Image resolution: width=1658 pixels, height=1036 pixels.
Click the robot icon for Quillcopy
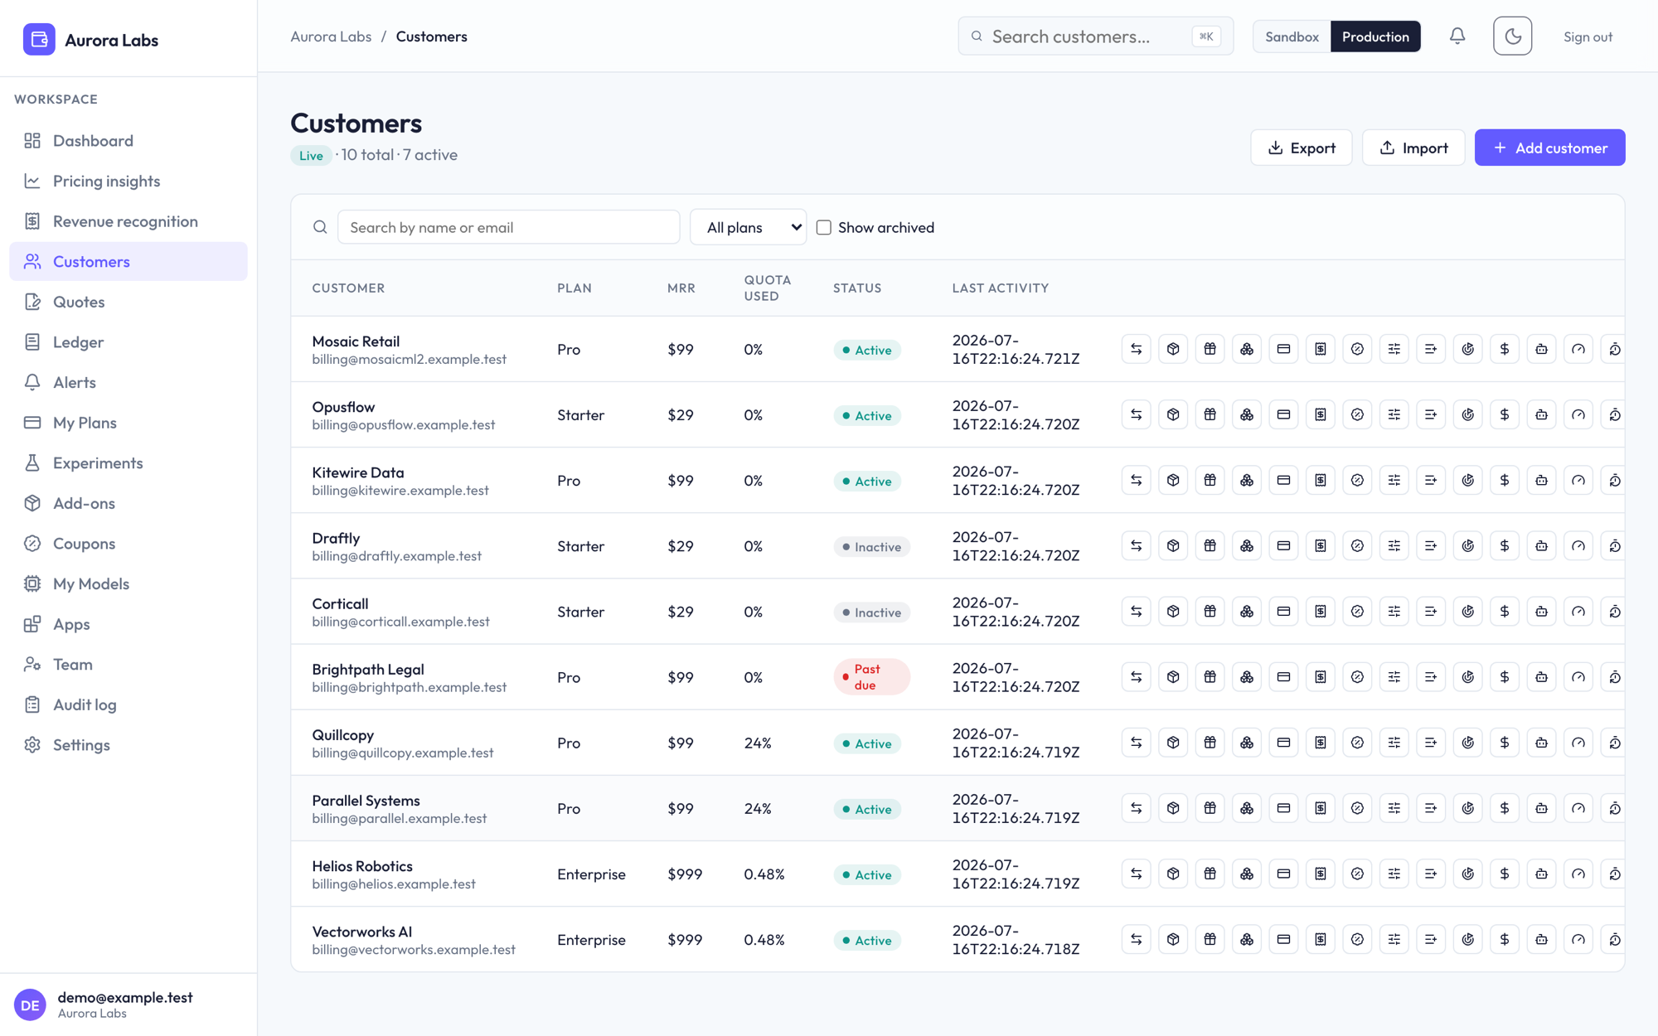tap(1542, 743)
